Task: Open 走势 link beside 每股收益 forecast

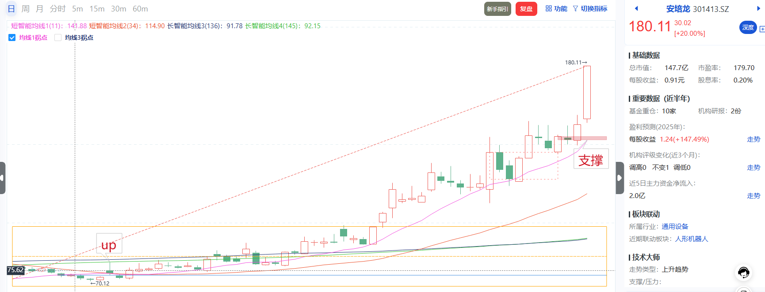Action: (753, 139)
